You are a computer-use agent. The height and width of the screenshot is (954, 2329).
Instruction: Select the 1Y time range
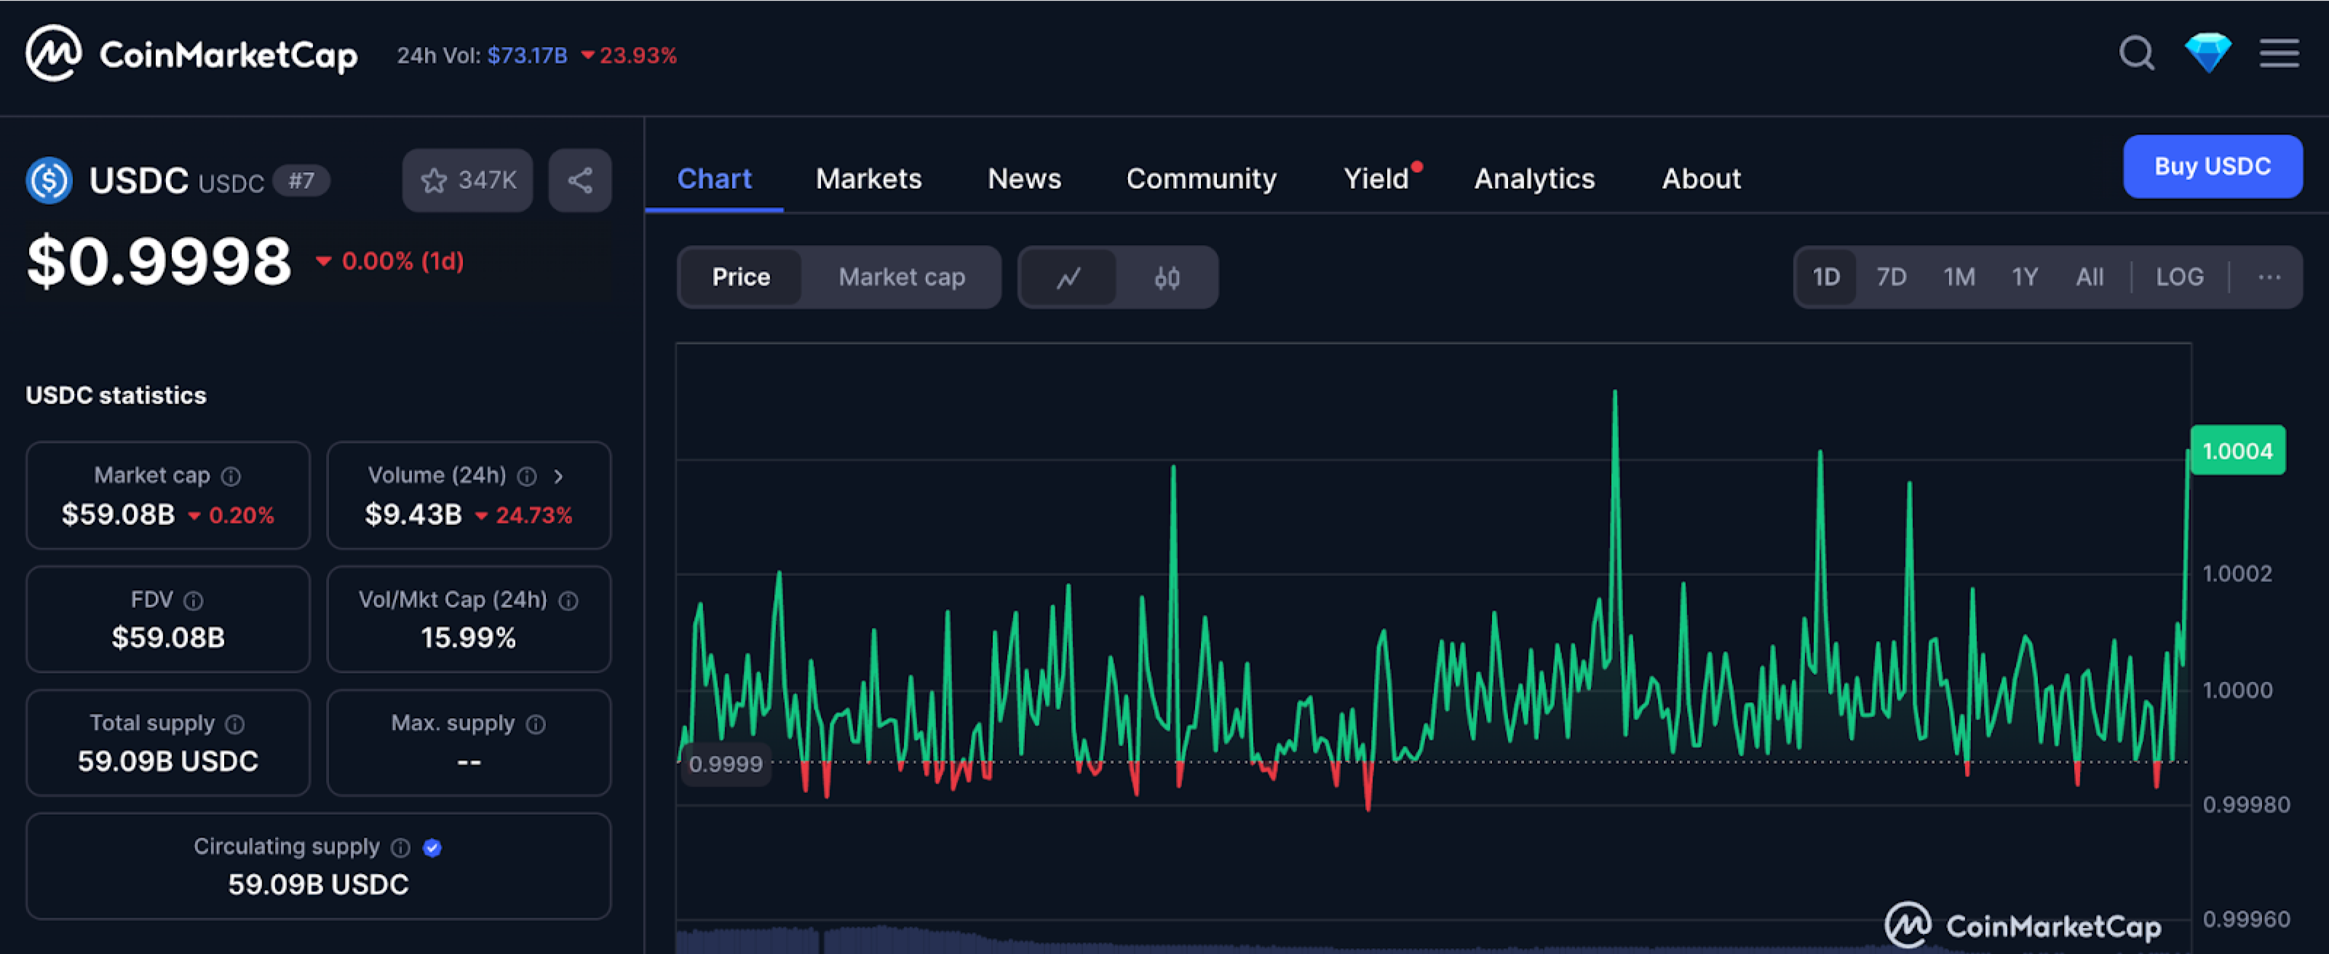pyautogui.click(x=2024, y=277)
